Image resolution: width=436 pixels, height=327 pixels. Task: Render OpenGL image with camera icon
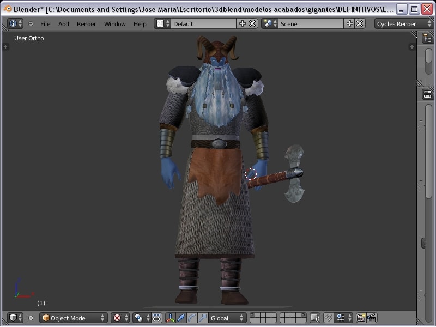[361, 318]
